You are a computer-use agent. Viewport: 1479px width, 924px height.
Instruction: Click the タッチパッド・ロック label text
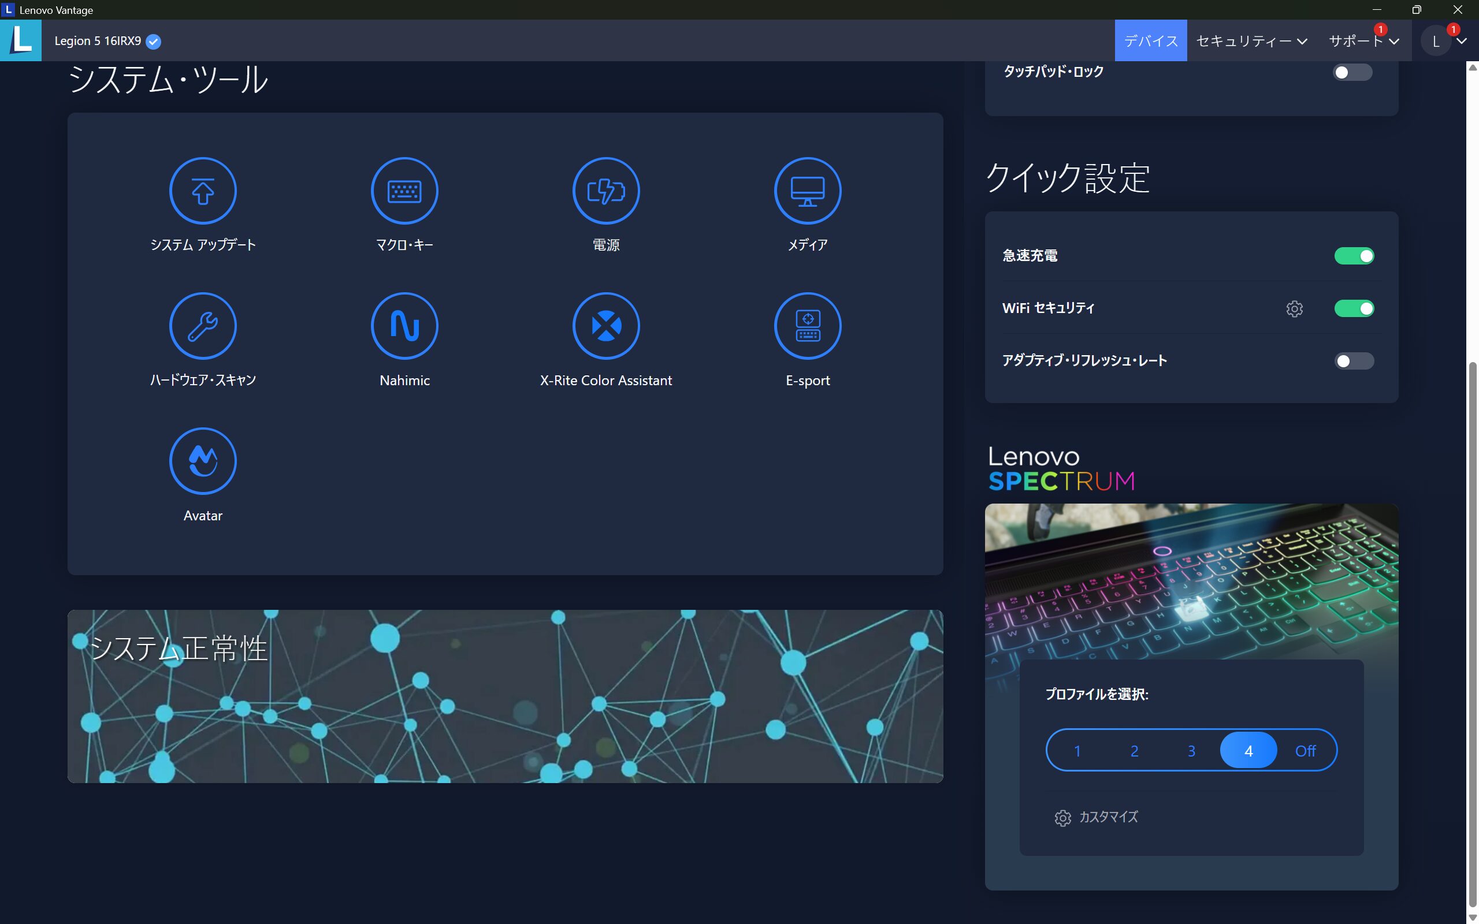click(1054, 72)
